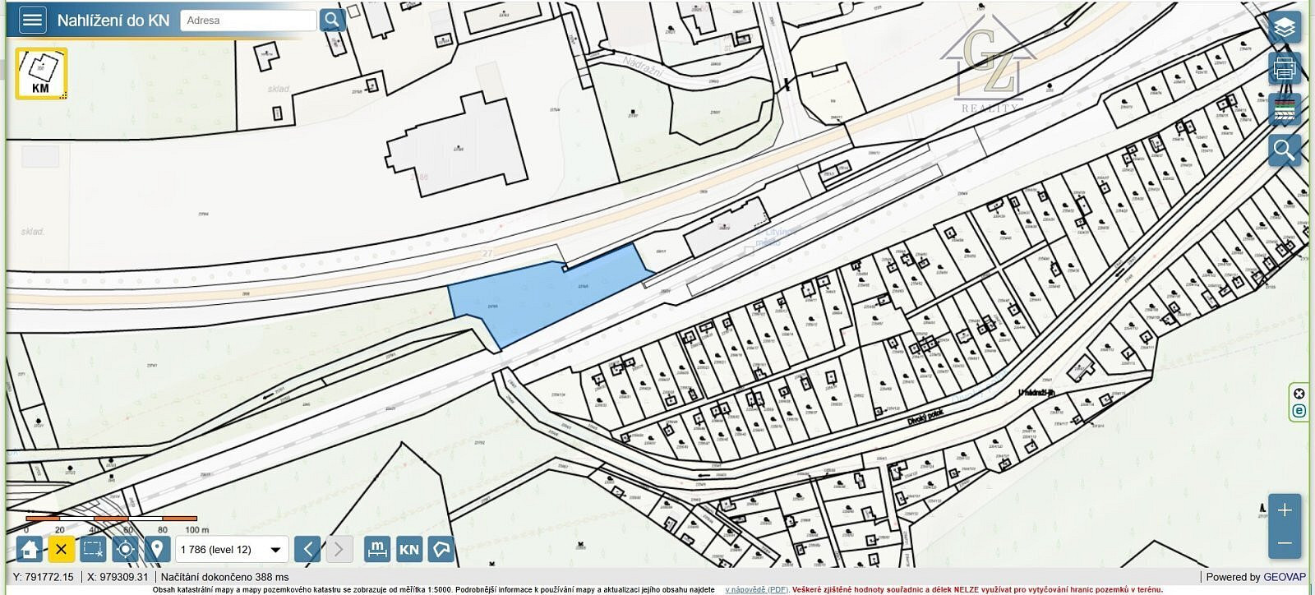Click the address search magnifier button
1315x595 pixels.
(332, 20)
